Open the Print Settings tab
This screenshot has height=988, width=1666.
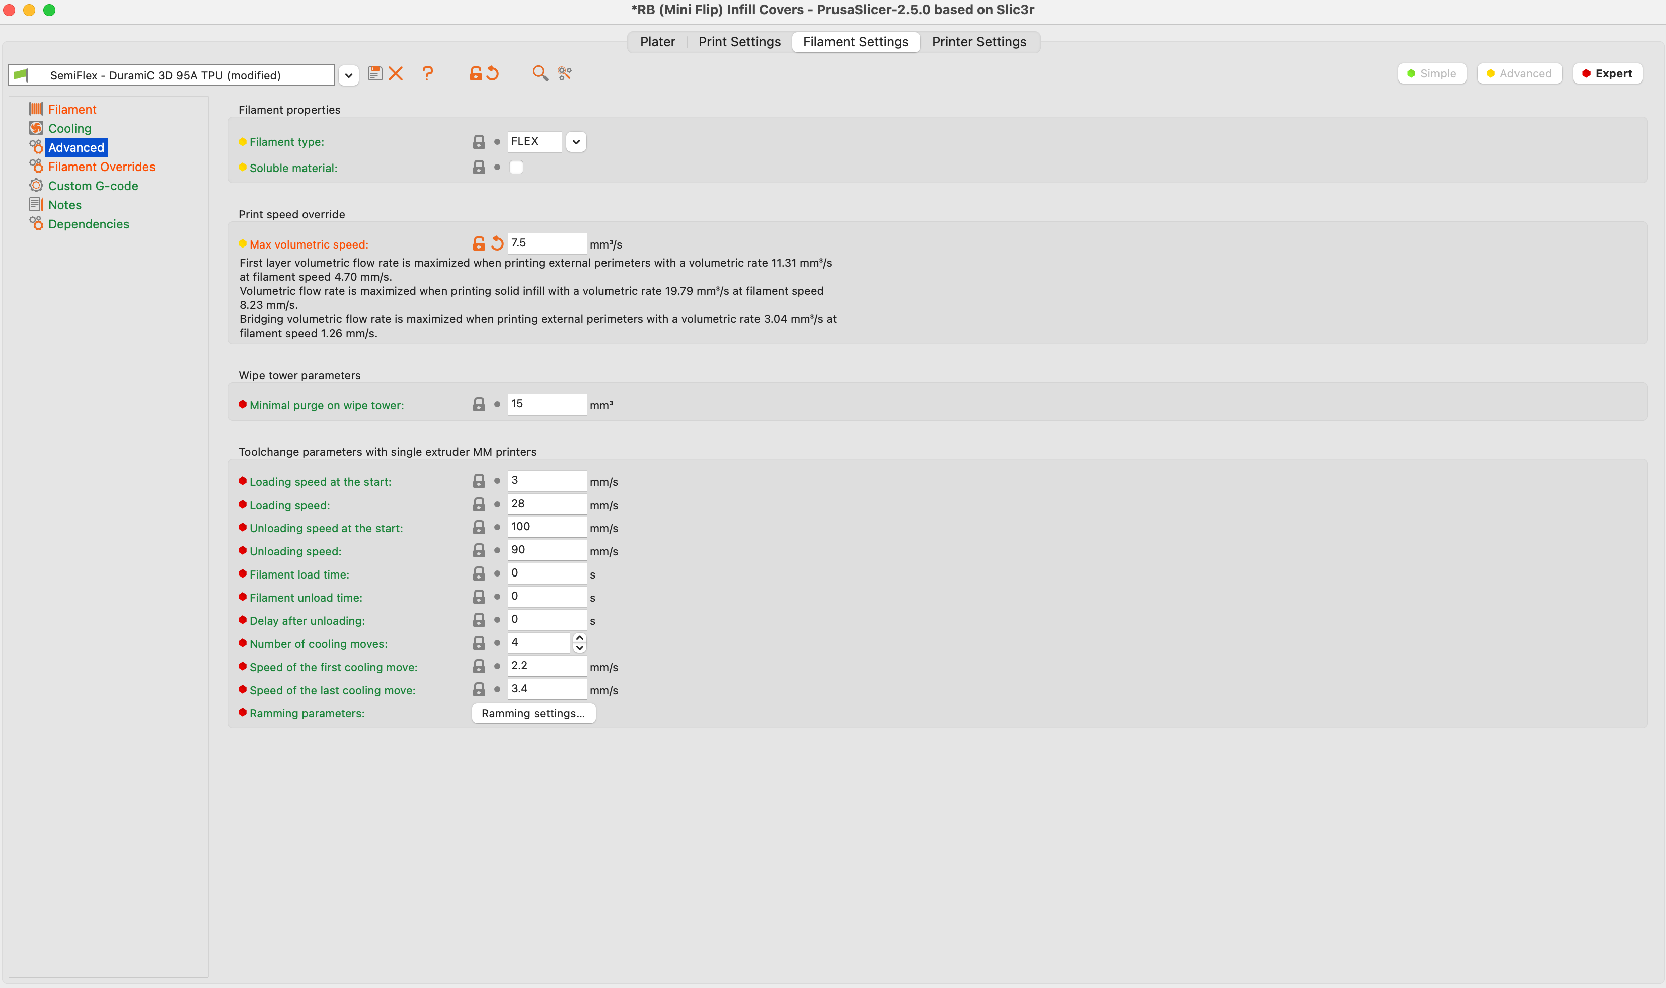(739, 42)
